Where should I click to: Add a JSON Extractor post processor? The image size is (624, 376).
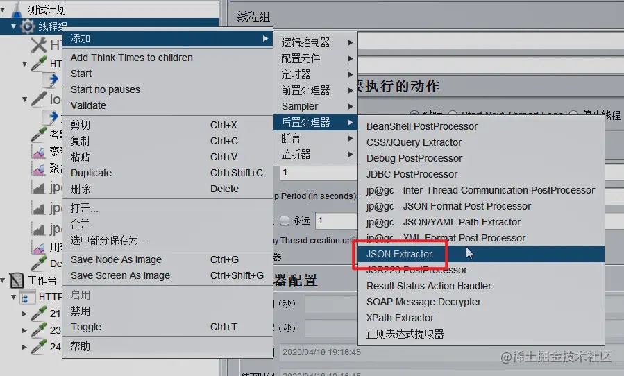(x=481, y=254)
